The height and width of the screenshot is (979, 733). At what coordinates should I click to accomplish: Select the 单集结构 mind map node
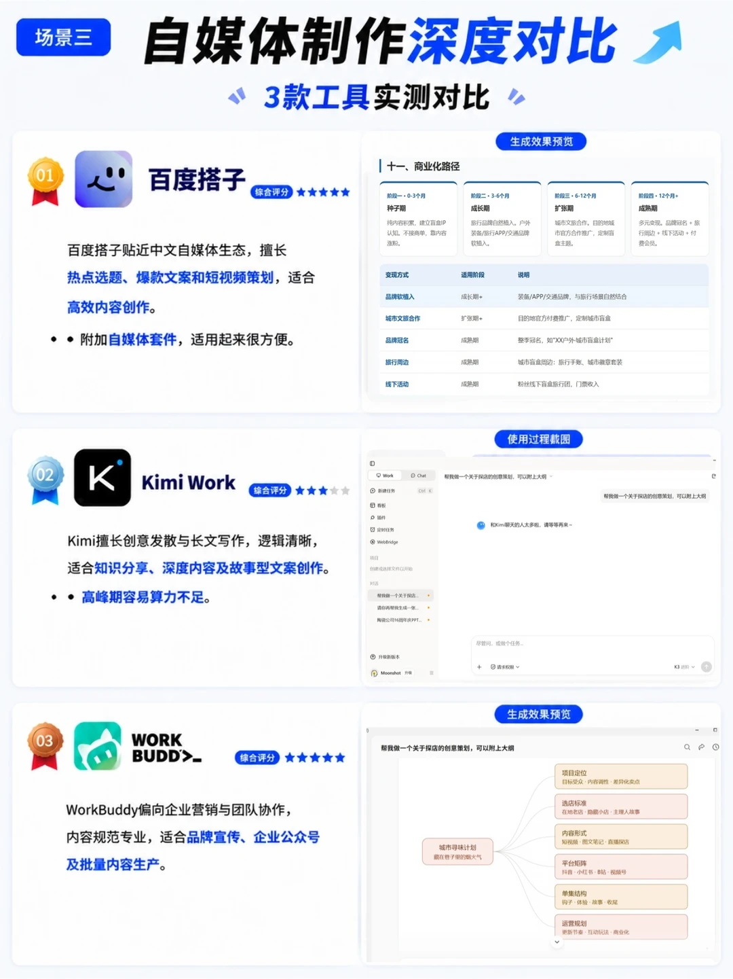pos(621,897)
